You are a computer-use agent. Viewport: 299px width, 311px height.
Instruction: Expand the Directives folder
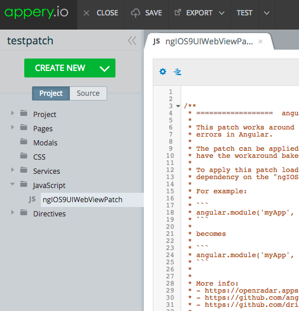click(12, 212)
